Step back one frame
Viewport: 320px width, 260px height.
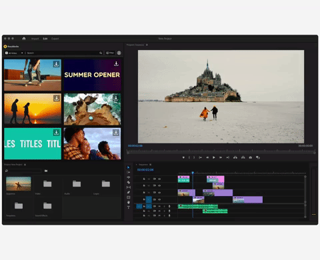tap(207, 157)
